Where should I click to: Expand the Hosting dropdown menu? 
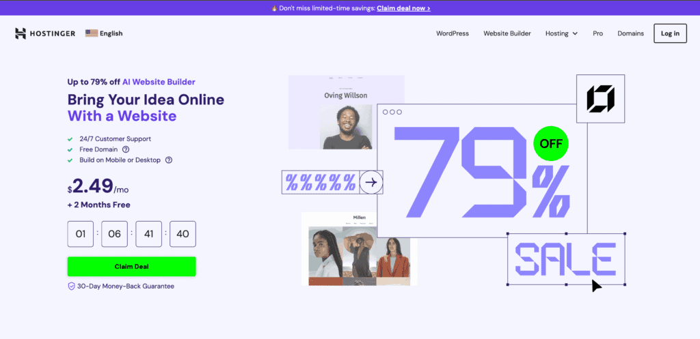click(x=562, y=33)
